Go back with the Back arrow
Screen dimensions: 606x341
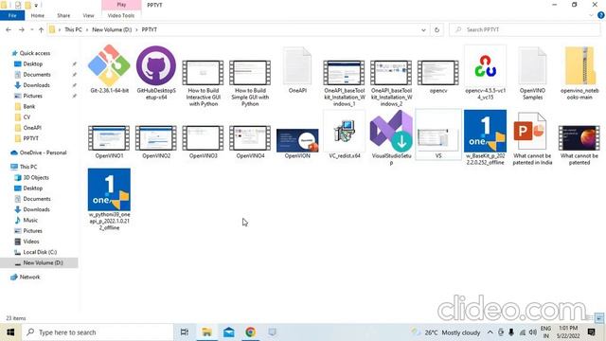pyautogui.click(x=9, y=29)
